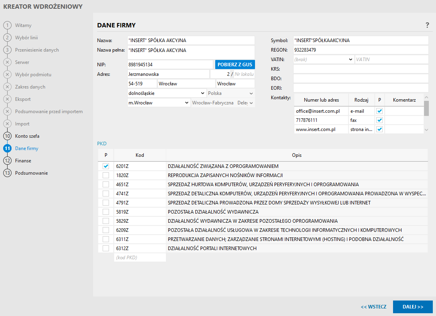Open the Witamy step
Screen dimensions: 436x316
23,25
